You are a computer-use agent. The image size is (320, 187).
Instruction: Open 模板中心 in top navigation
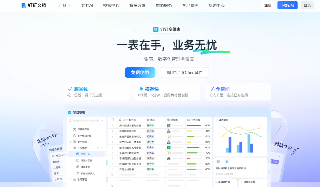111,6
